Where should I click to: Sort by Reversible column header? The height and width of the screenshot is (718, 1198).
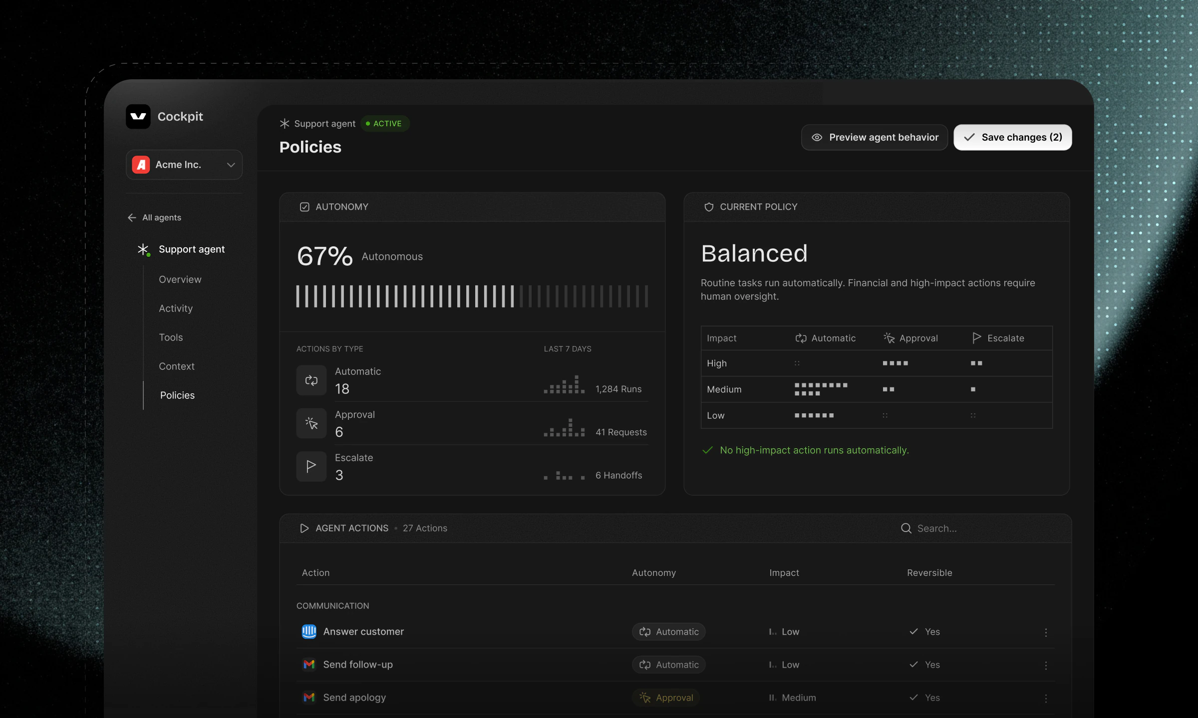[929, 573]
